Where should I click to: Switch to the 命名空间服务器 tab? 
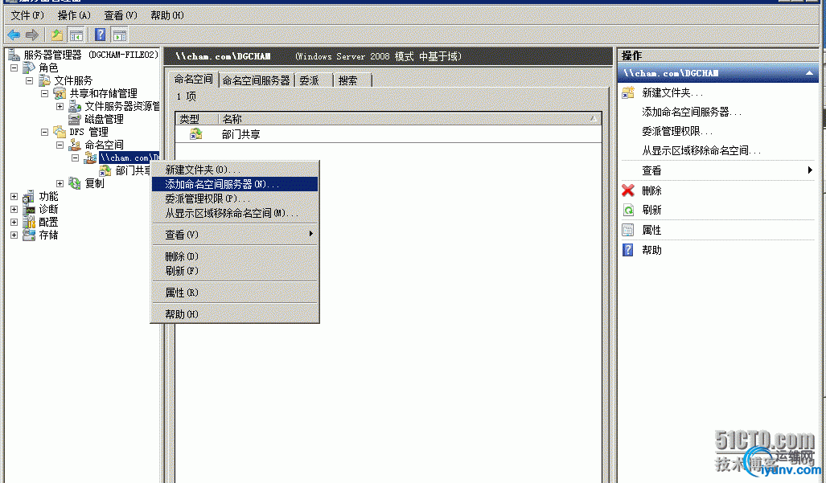[x=256, y=80]
